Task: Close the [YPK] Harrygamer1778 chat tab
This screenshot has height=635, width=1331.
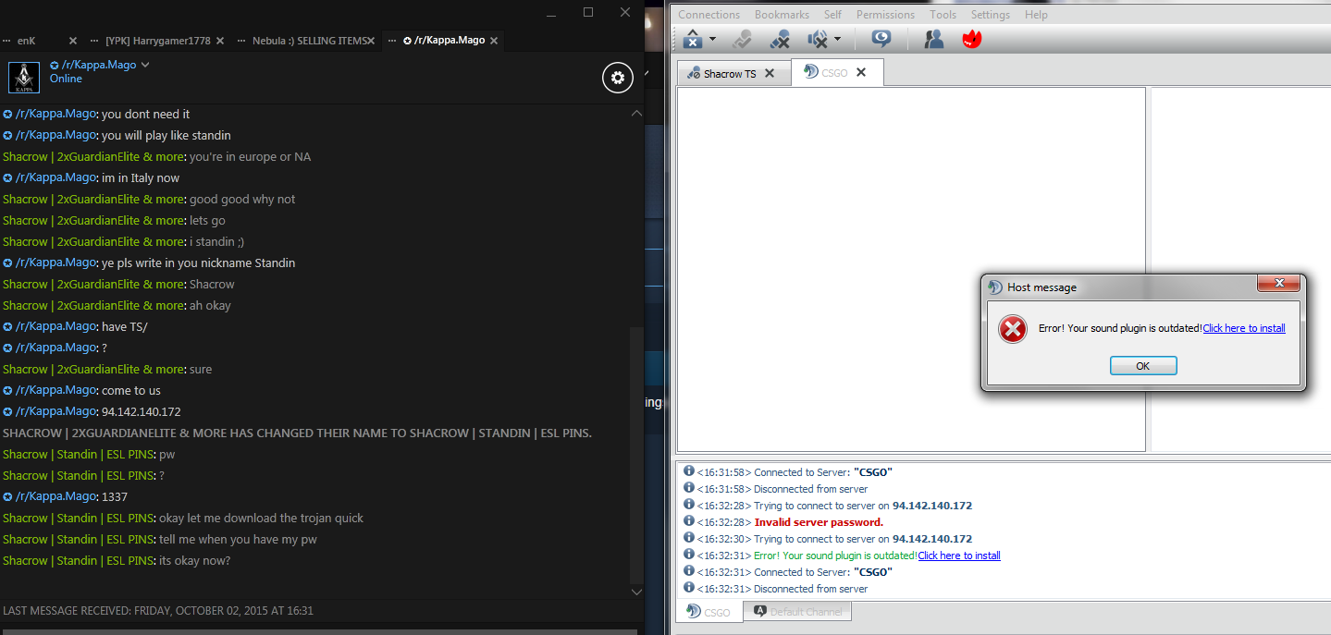Action: (x=220, y=41)
